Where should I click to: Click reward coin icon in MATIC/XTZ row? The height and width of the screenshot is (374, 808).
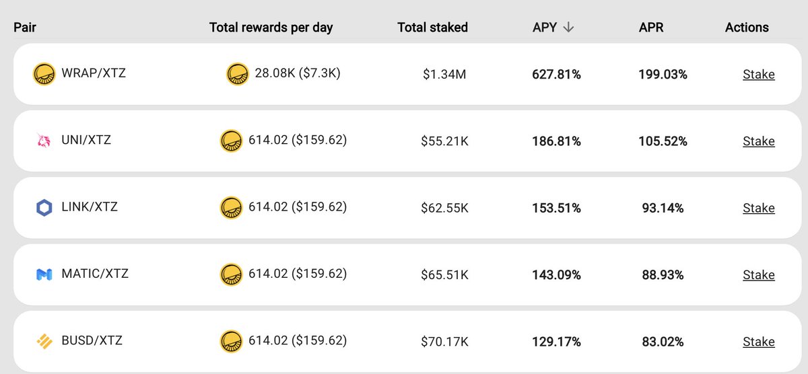pos(231,274)
